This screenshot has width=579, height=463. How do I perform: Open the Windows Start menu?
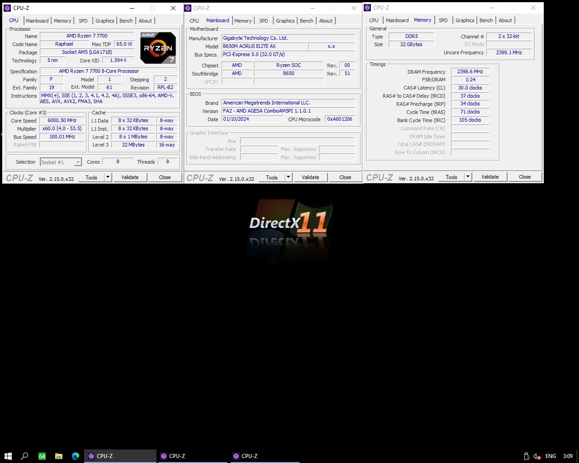pyautogui.click(x=8, y=456)
